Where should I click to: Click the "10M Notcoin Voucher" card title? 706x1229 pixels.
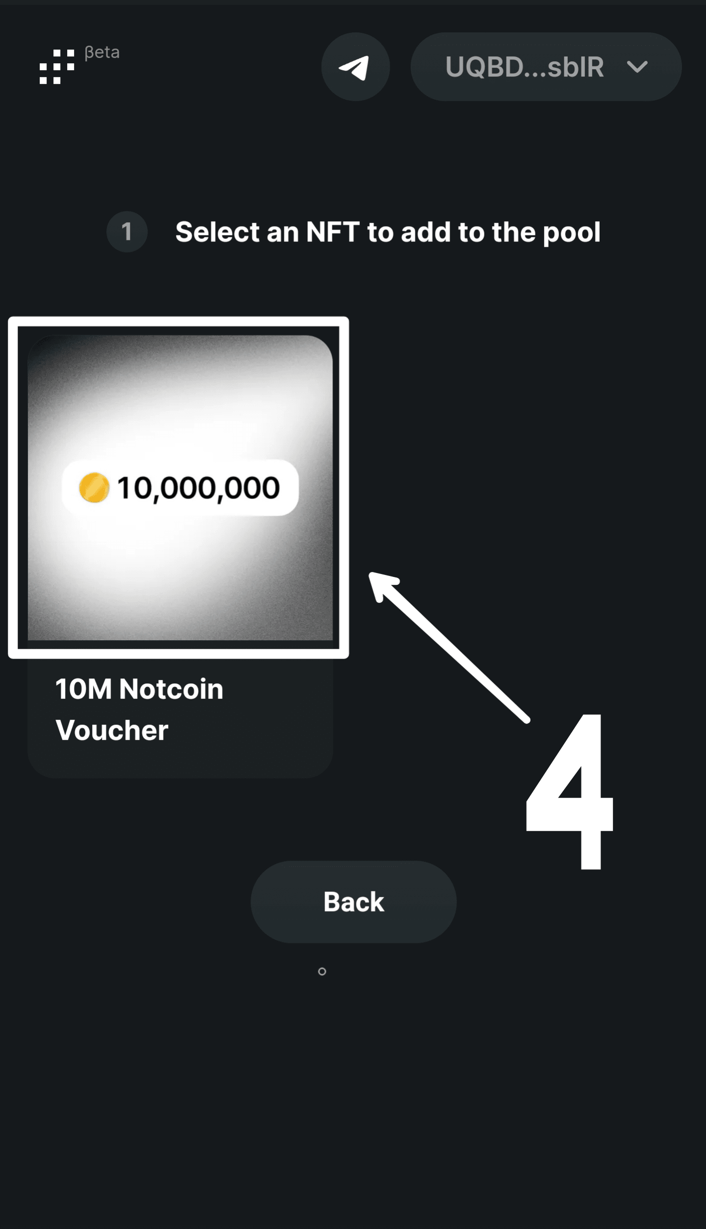click(139, 709)
